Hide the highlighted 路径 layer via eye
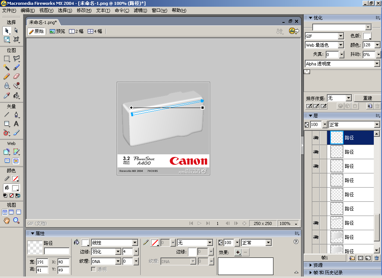Image resolution: width=382 pixels, height=278 pixels. [x=316, y=138]
